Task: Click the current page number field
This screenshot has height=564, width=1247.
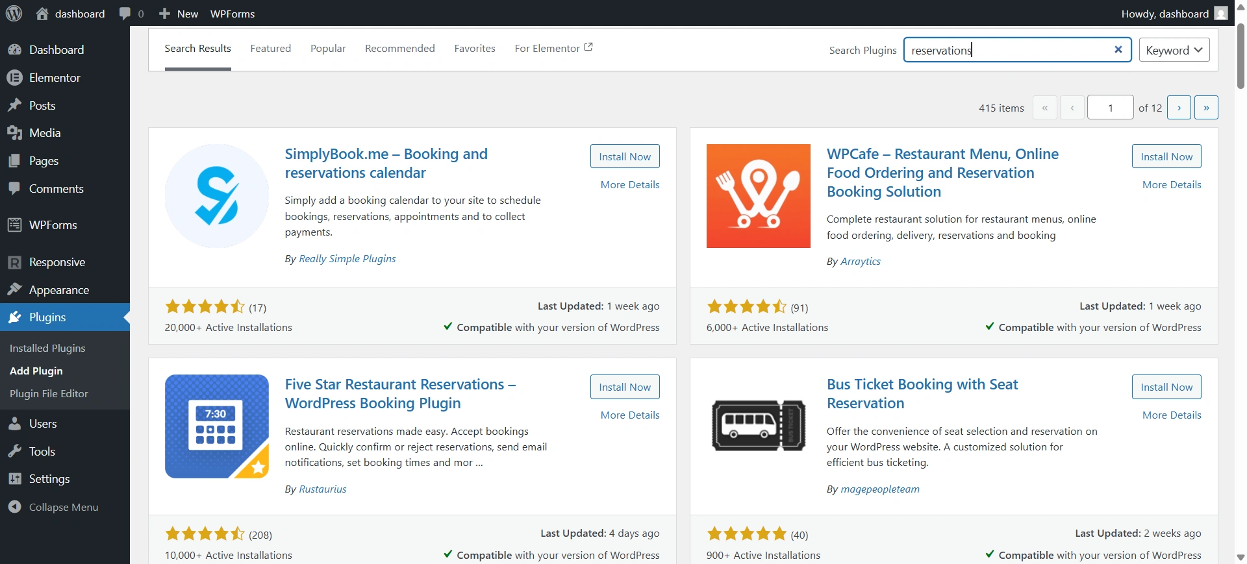Action: (1111, 108)
